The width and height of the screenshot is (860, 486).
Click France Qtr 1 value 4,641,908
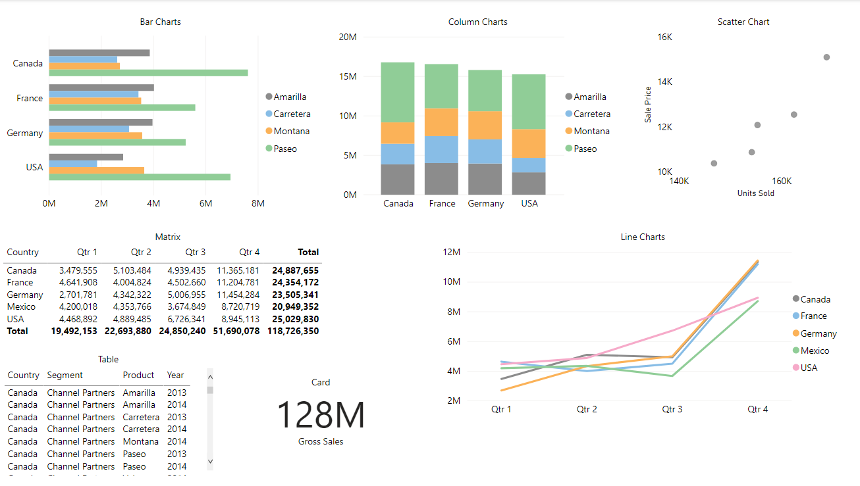(x=78, y=282)
